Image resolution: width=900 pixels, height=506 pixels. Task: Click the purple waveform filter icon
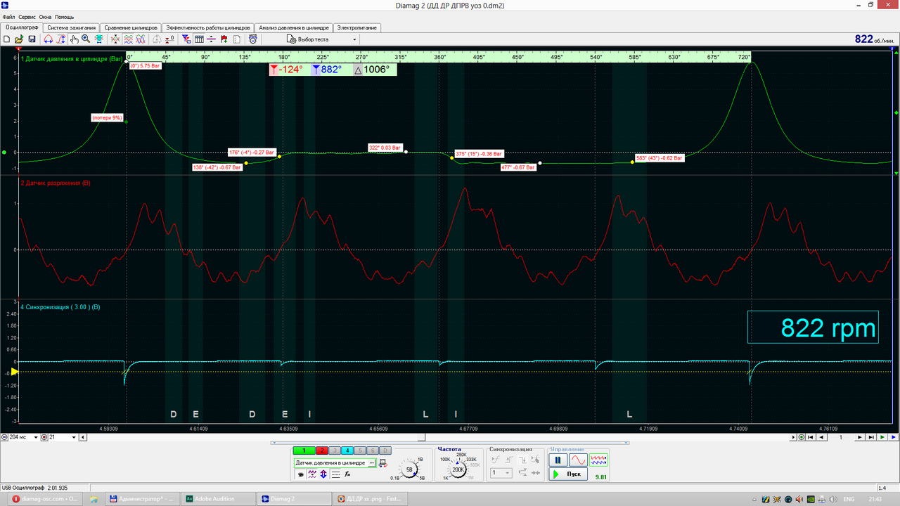(312, 474)
